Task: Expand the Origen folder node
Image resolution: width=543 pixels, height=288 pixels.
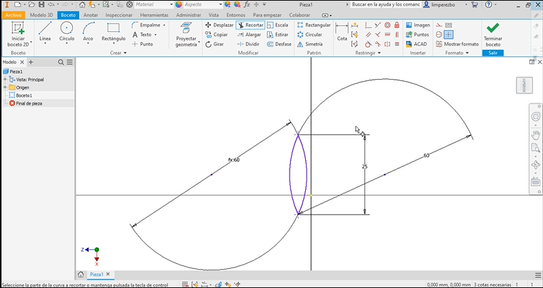Action: point(5,87)
